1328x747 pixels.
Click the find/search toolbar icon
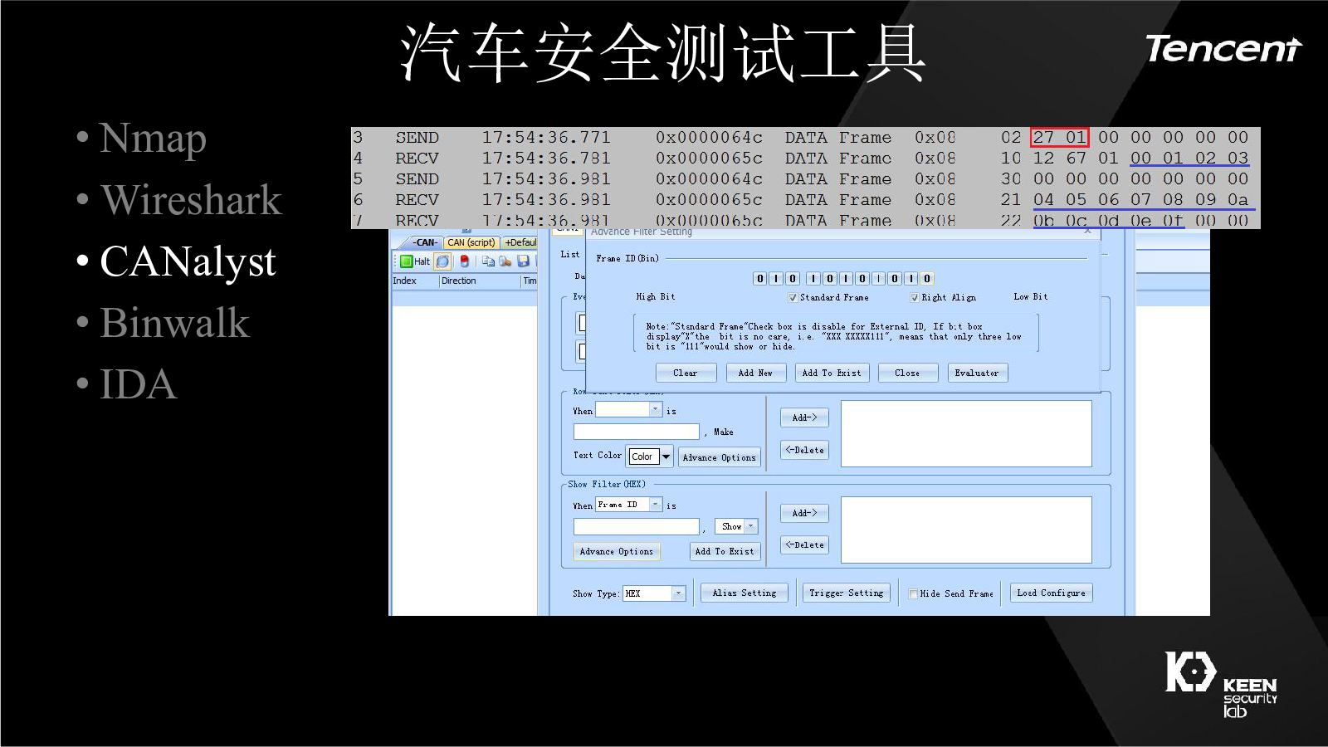click(x=505, y=261)
